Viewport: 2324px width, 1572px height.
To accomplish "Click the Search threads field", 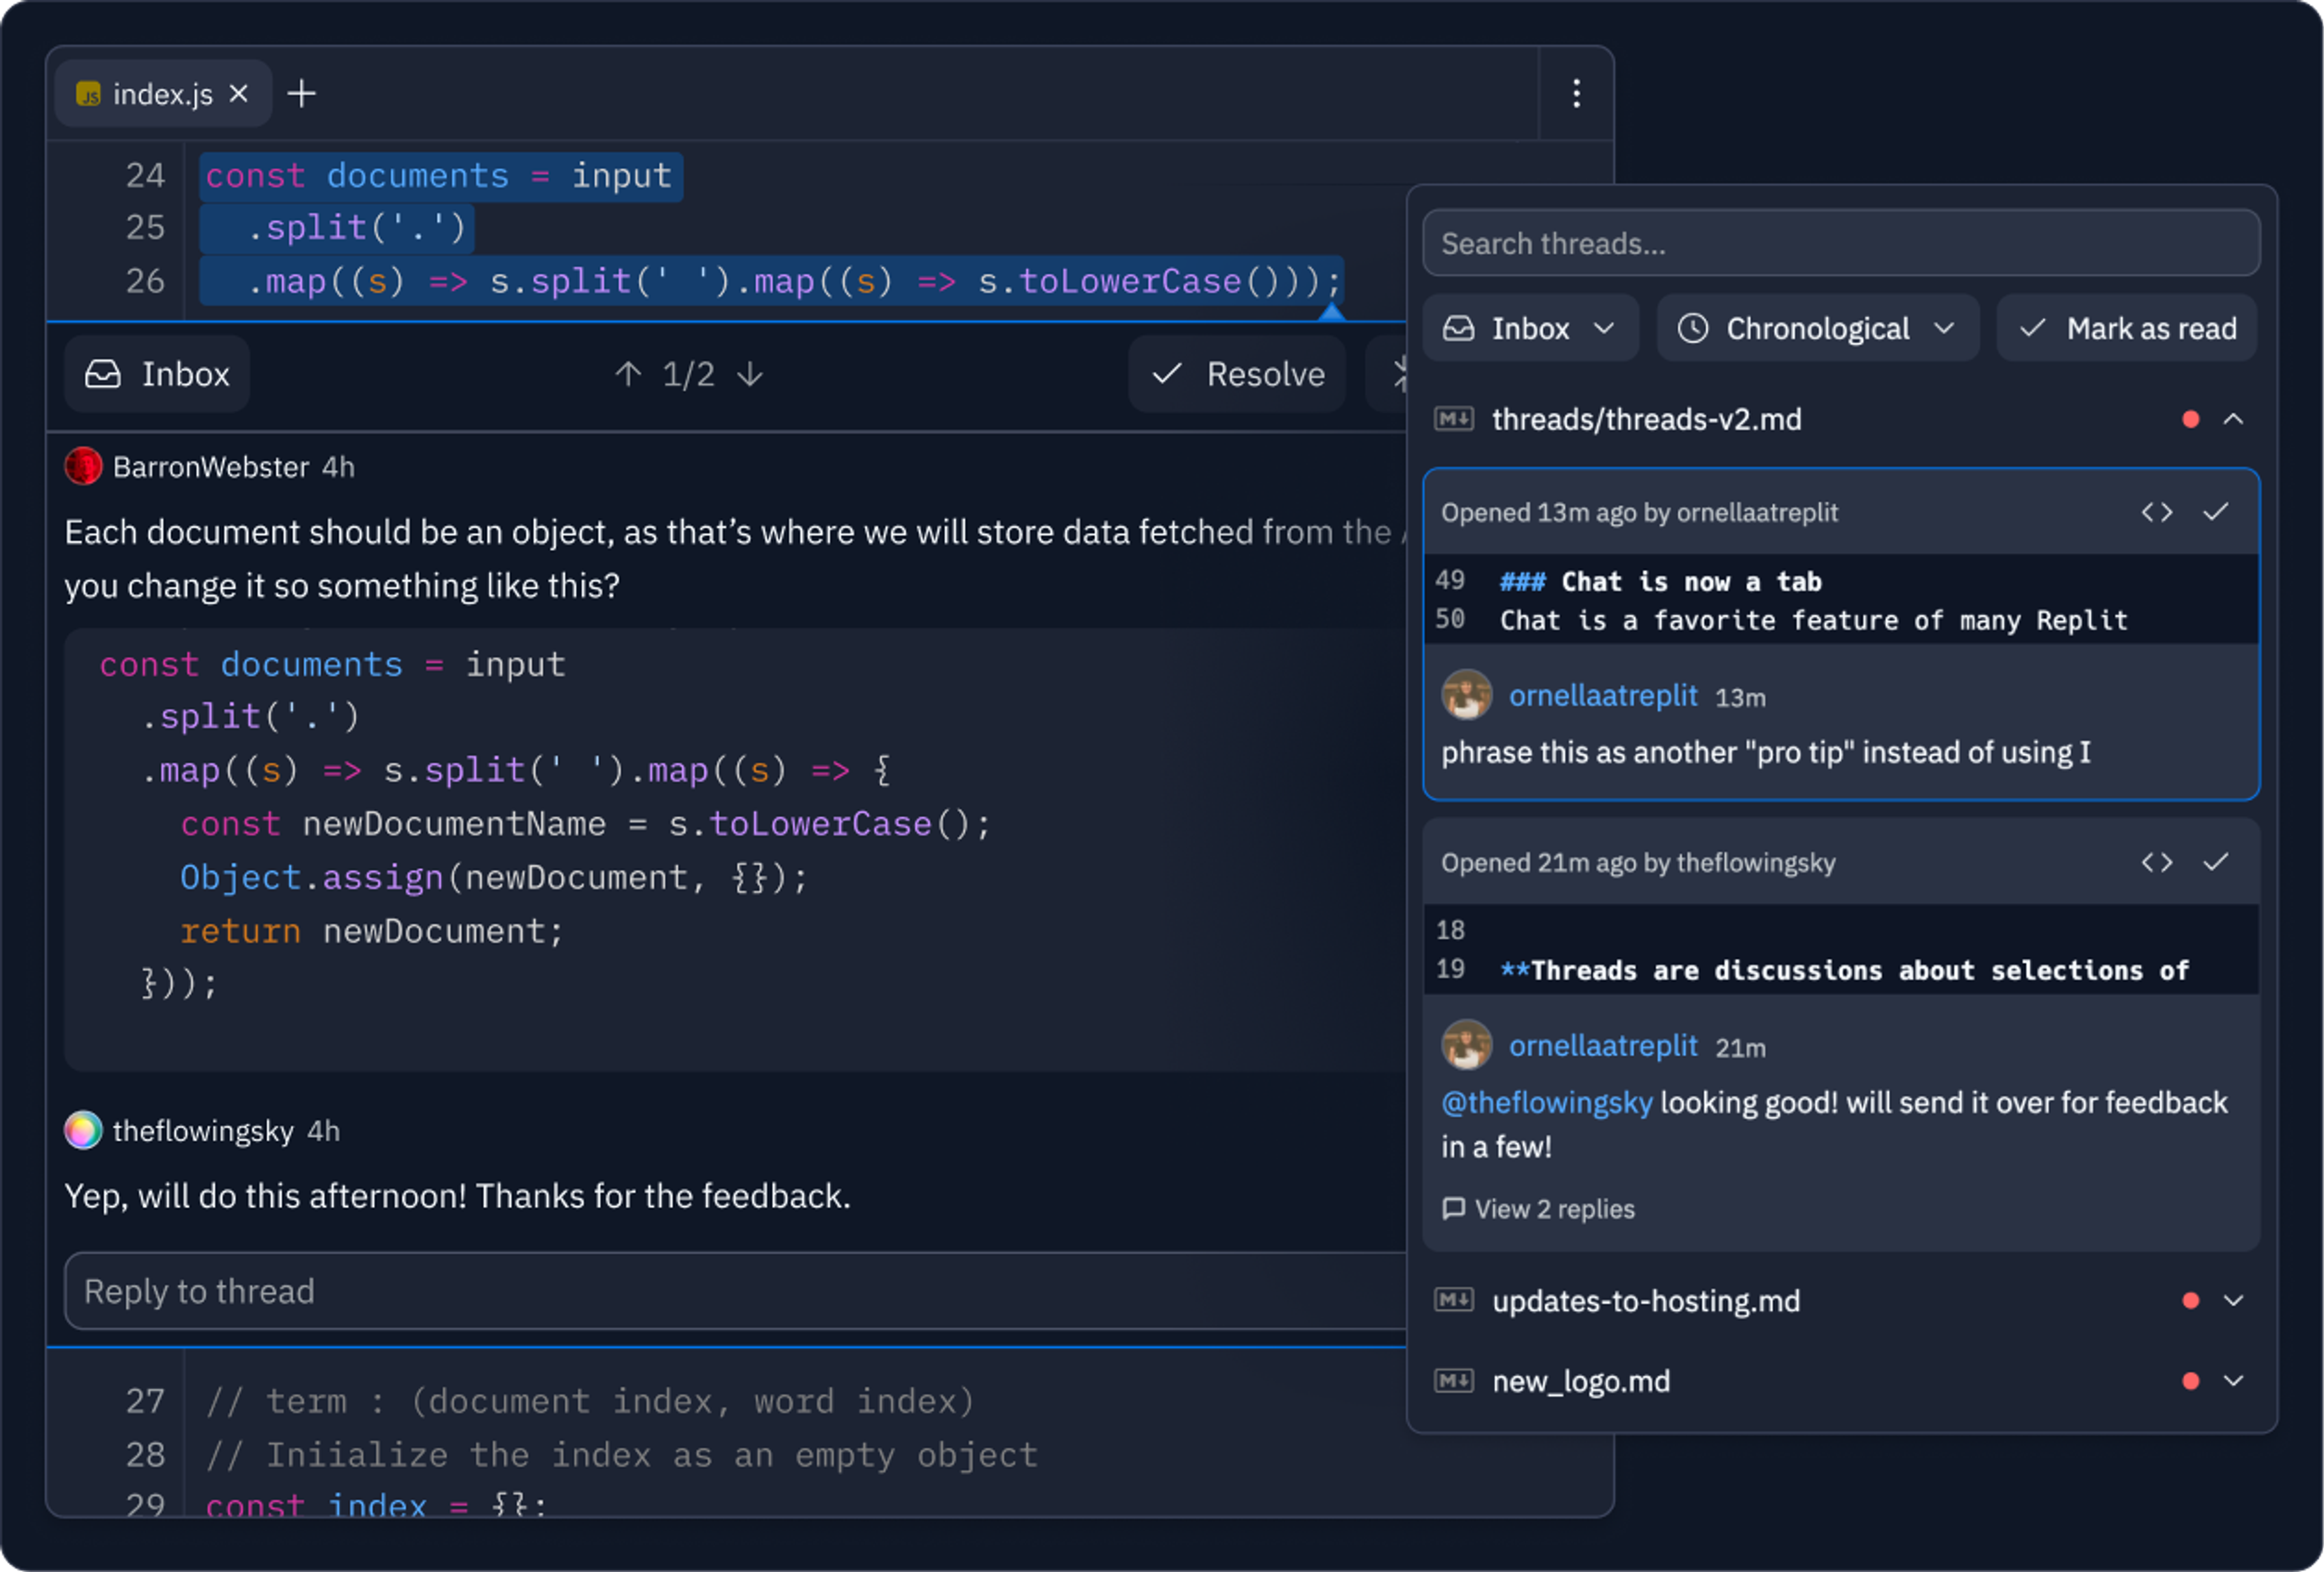I will tap(1840, 243).
